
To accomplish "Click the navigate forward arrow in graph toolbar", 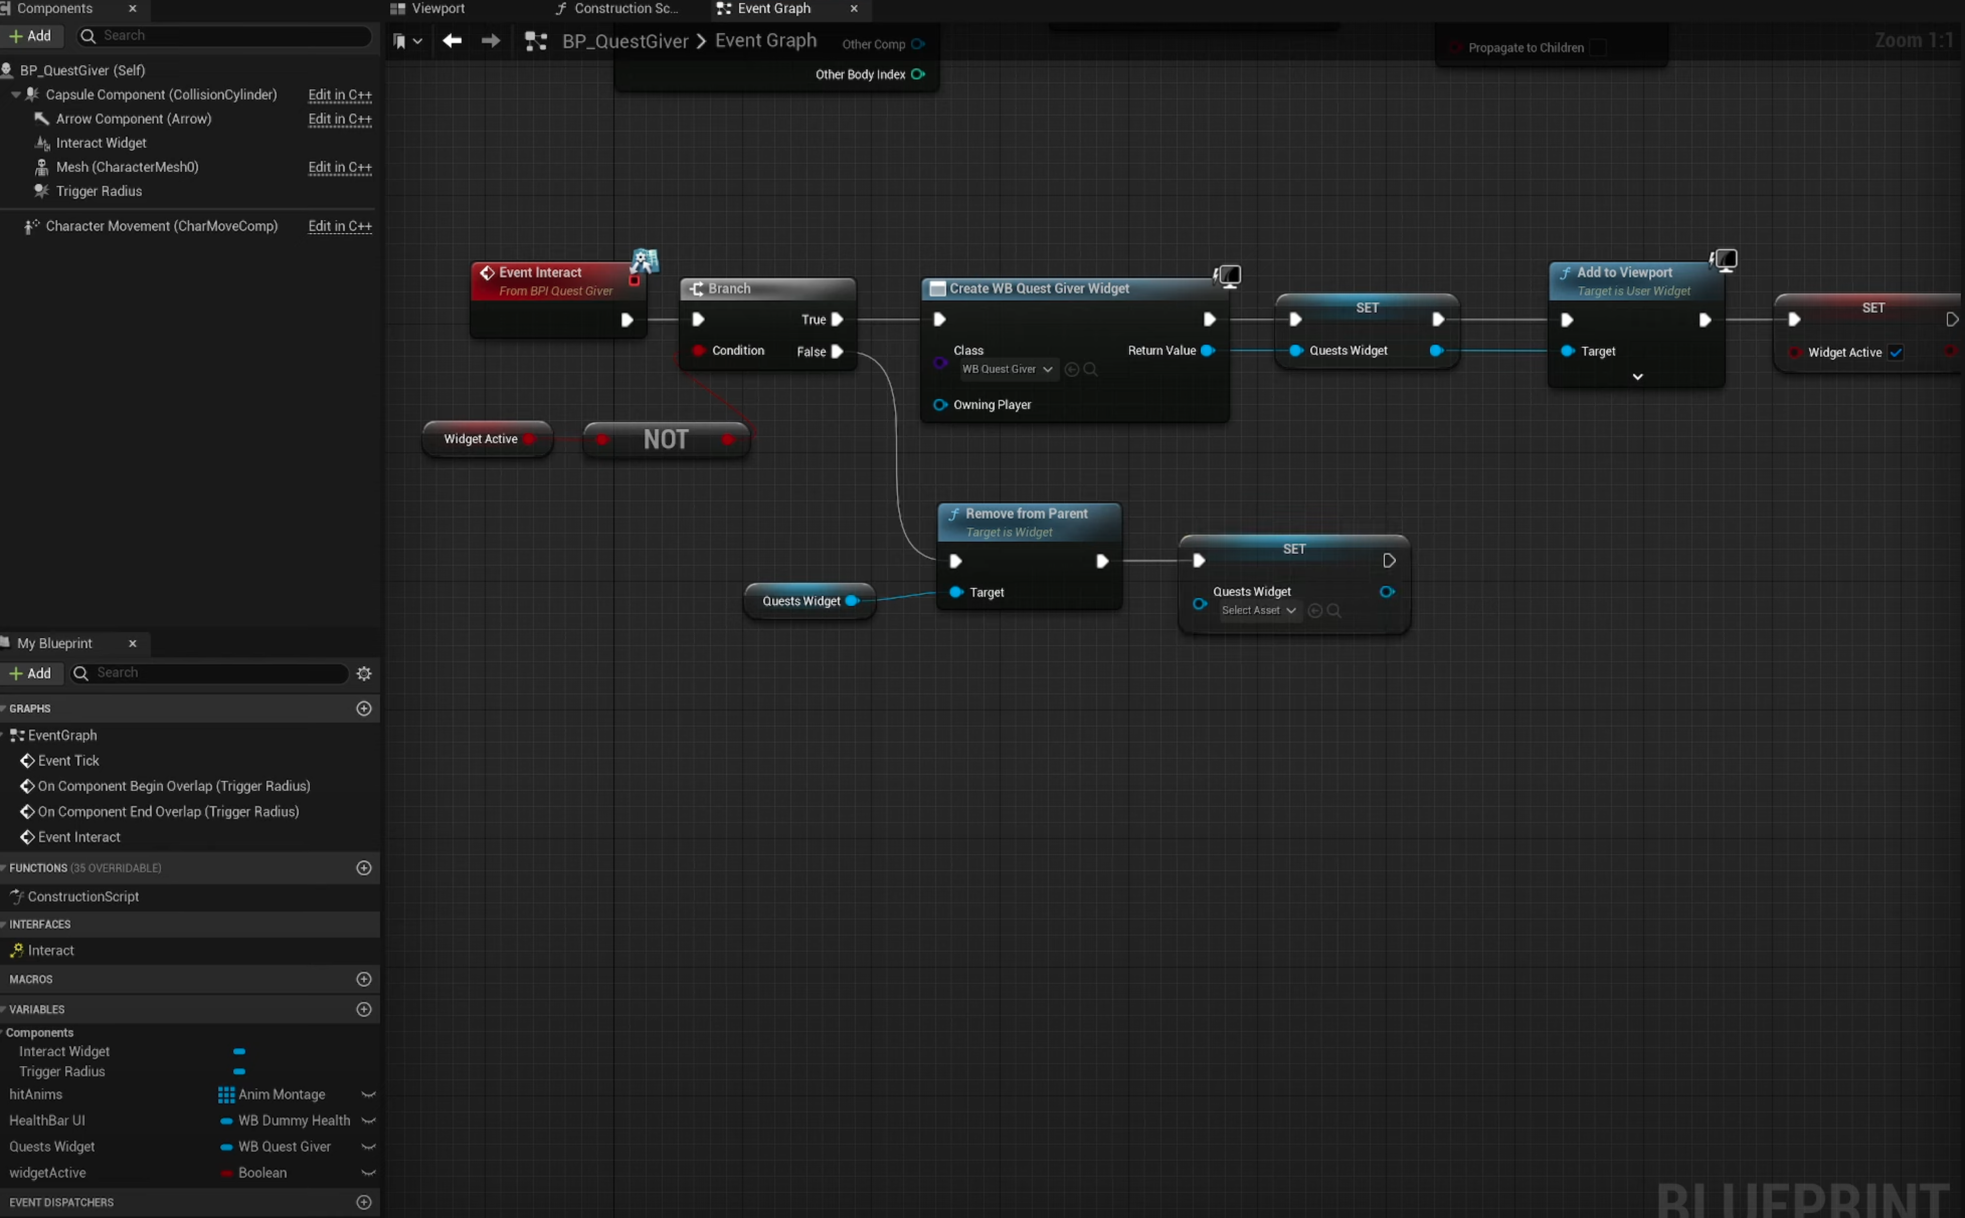I will pyautogui.click(x=490, y=40).
